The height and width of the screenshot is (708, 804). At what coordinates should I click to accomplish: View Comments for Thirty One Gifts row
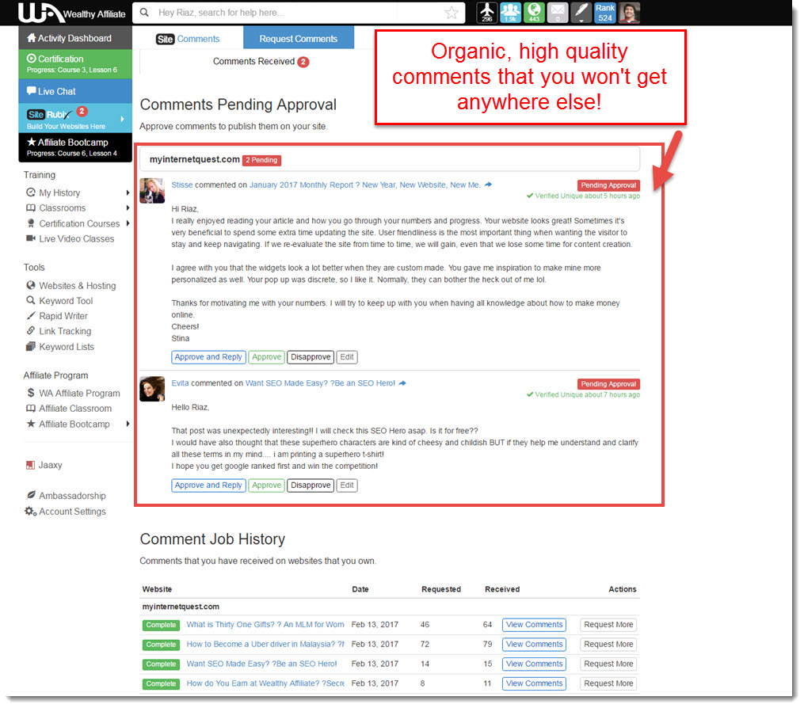coord(535,624)
